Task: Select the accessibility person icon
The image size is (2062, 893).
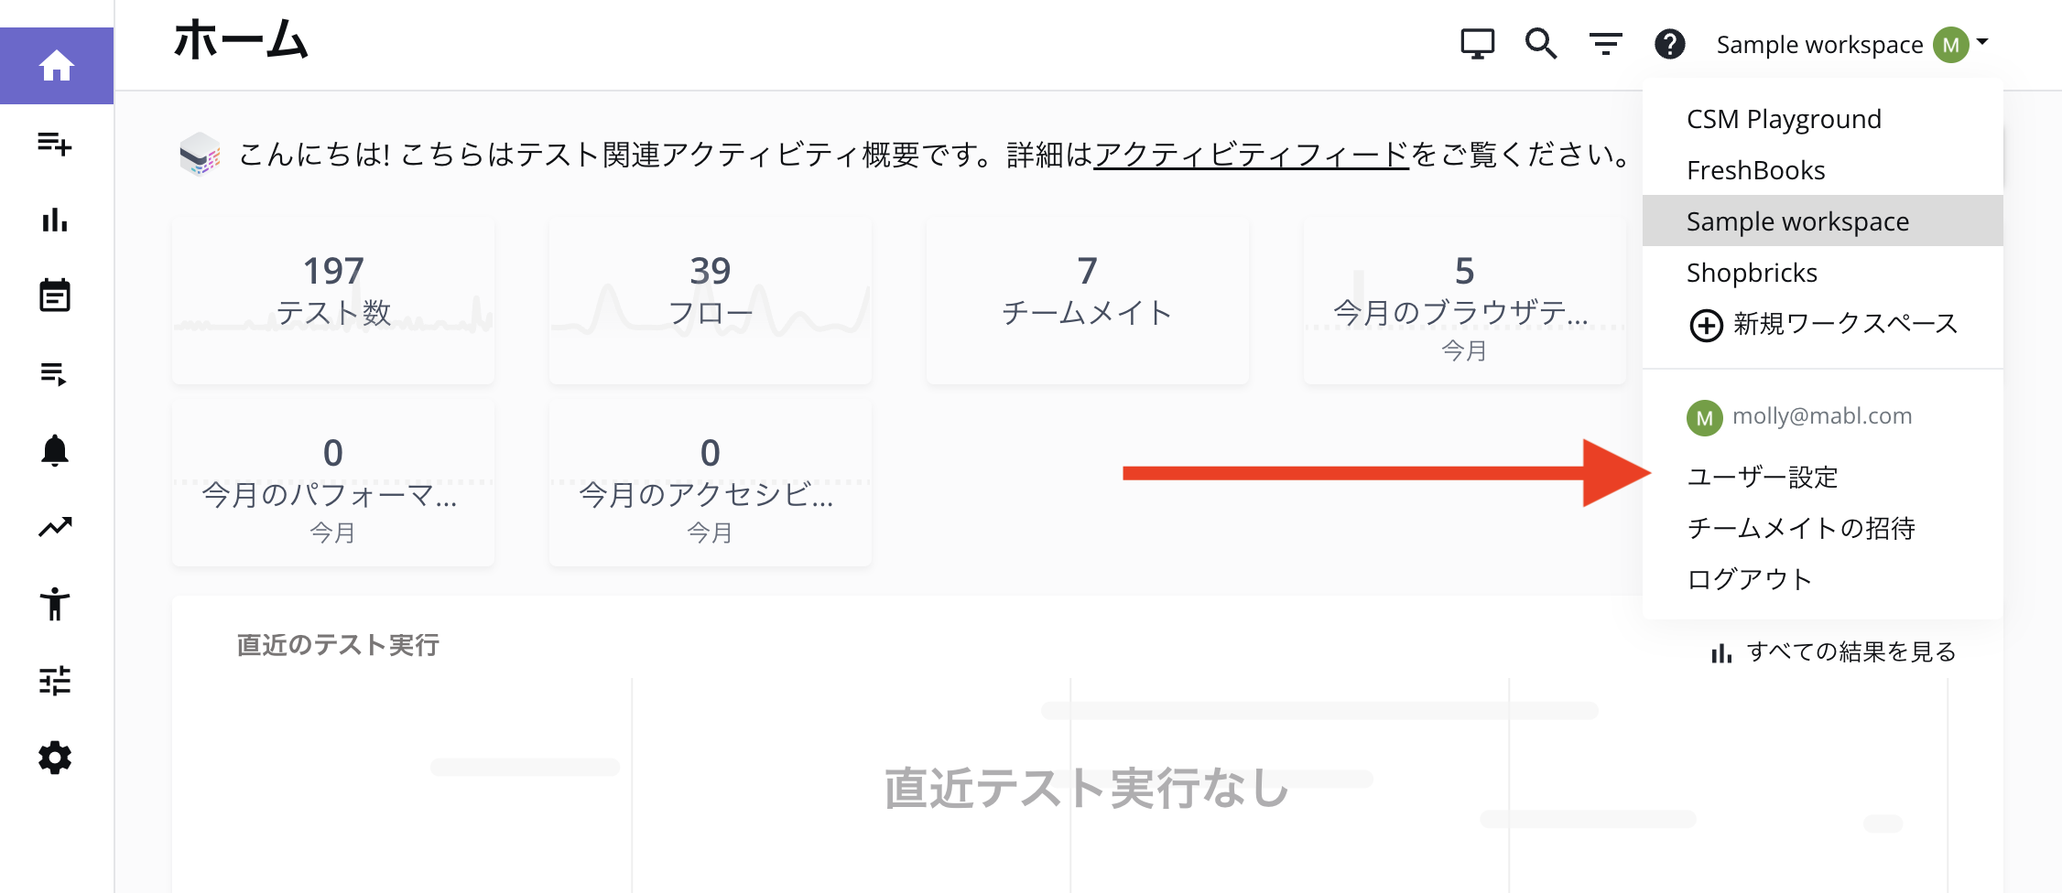Action: 57,604
